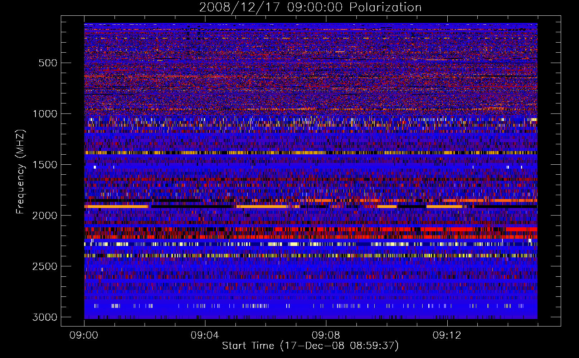Click the 09:08 time tick label
579x358 pixels.
click(326, 335)
